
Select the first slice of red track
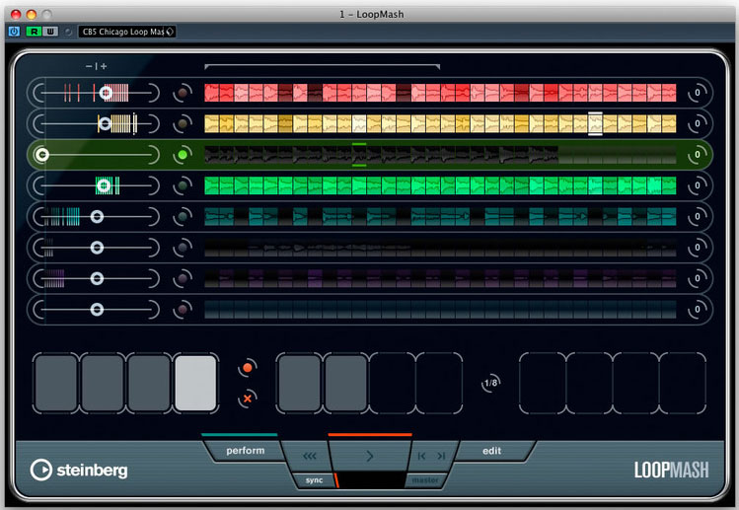coord(212,93)
